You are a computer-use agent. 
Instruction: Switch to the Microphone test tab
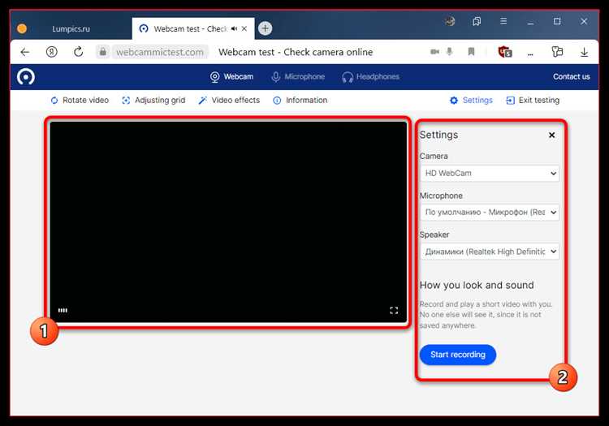(298, 77)
